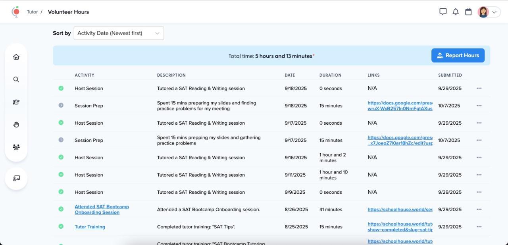
Task: Open Attended SAT Bootcamp Onboarding Session link
Action: coord(102,209)
